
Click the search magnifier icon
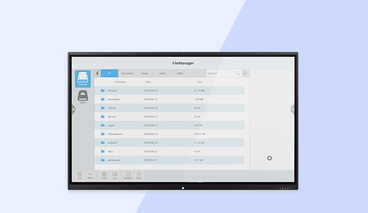[x=237, y=73]
